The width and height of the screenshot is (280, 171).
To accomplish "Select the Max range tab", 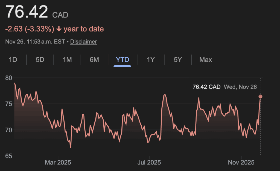I will pos(206,60).
